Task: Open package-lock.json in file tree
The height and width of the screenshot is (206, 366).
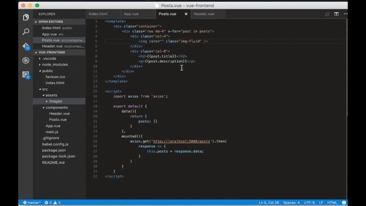Action: point(59,156)
